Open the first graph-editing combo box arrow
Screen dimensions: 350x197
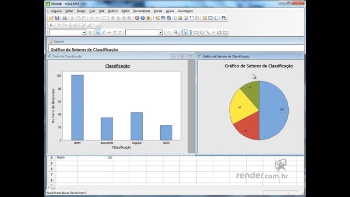84,33
